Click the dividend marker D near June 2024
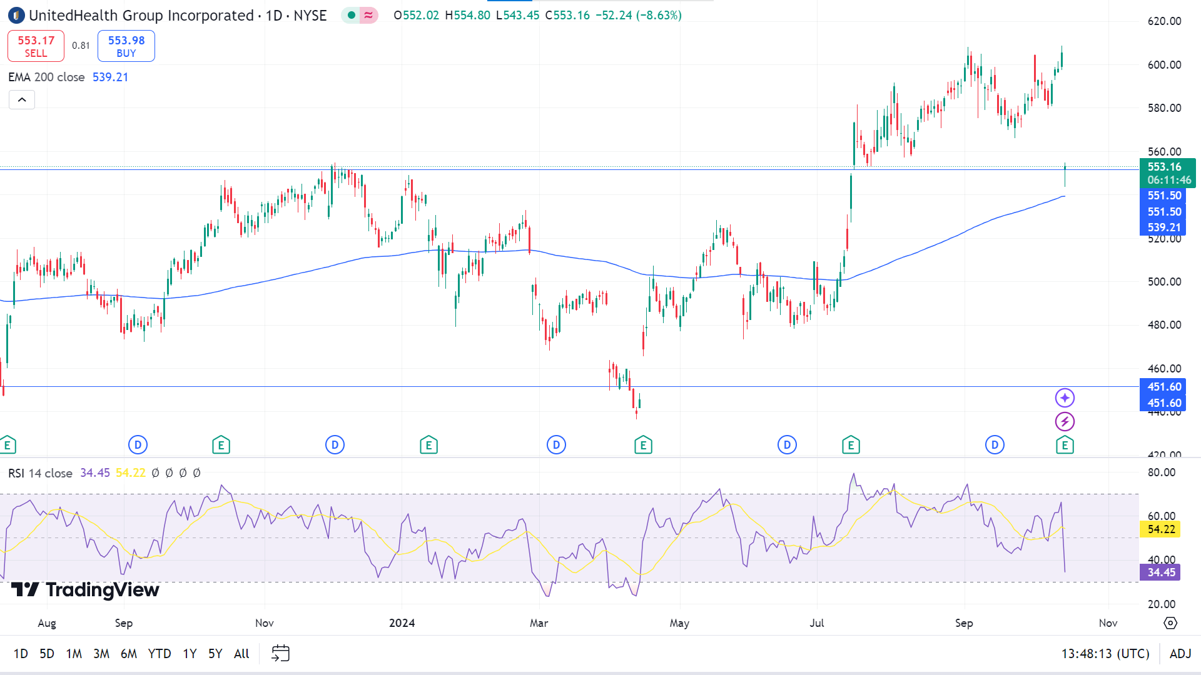 (787, 445)
